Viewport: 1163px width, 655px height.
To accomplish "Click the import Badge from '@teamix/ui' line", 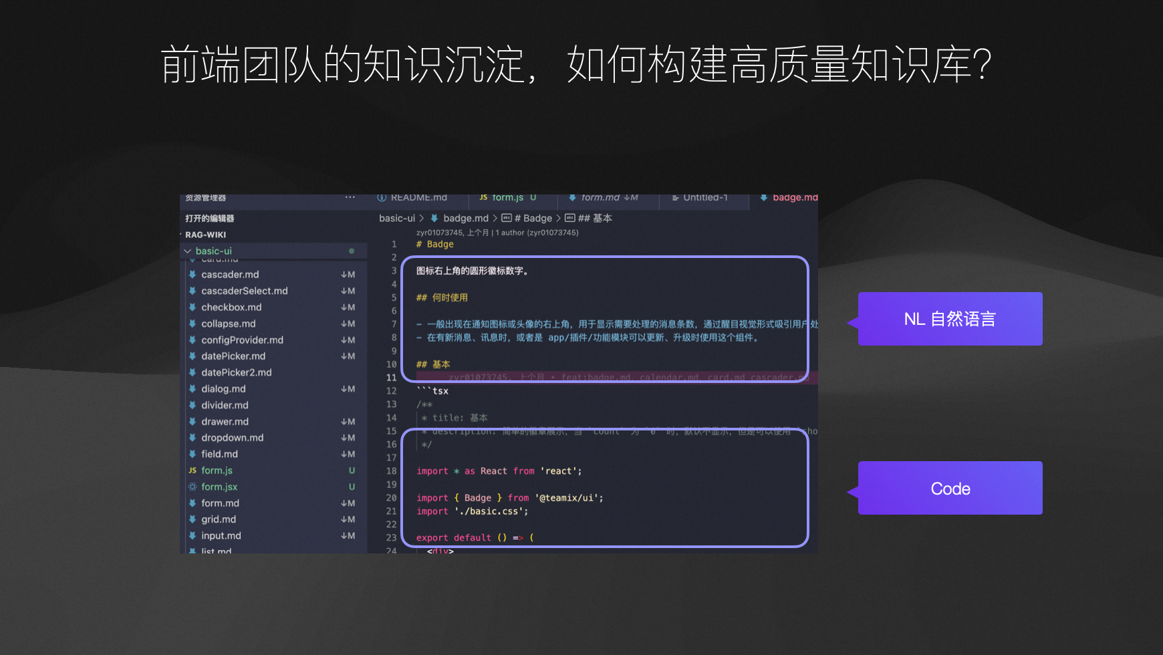I will 510,498.
